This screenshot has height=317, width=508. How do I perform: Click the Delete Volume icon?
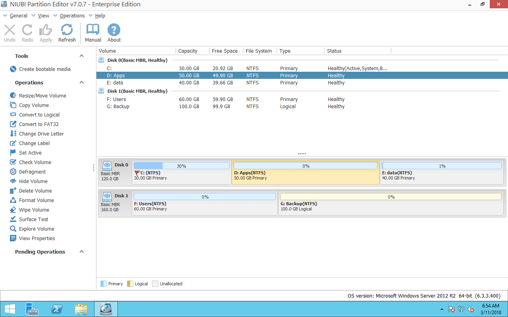[x=13, y=191]
